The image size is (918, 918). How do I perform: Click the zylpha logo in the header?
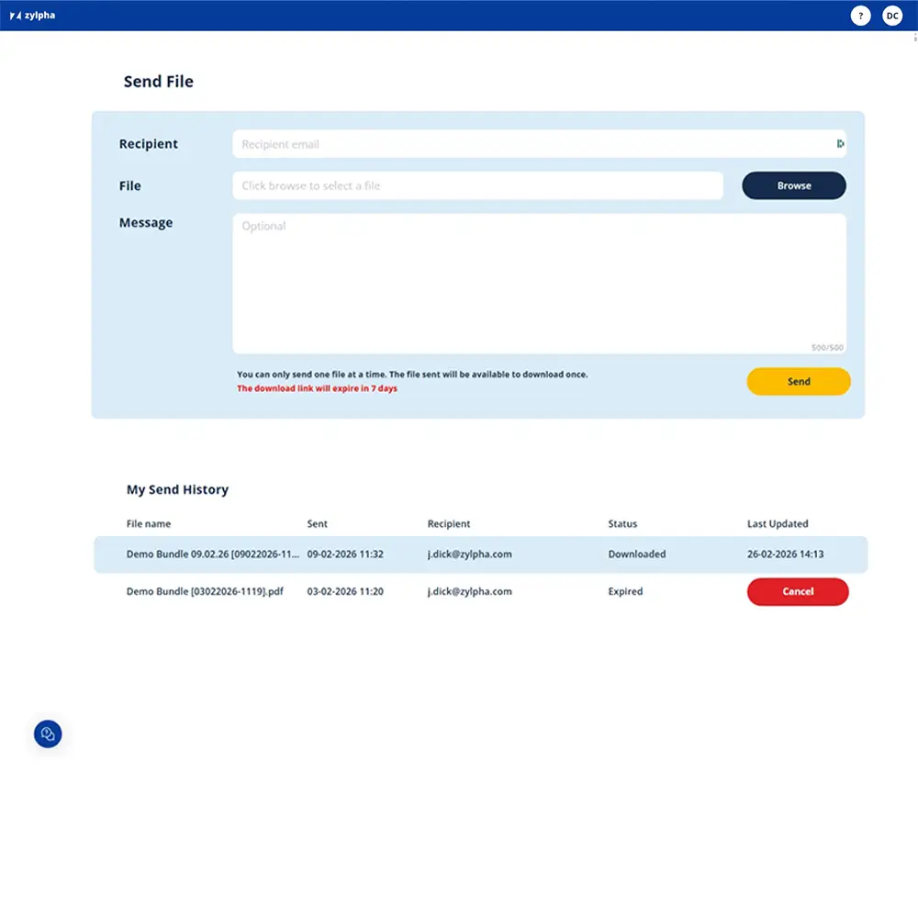click(32, 16)
